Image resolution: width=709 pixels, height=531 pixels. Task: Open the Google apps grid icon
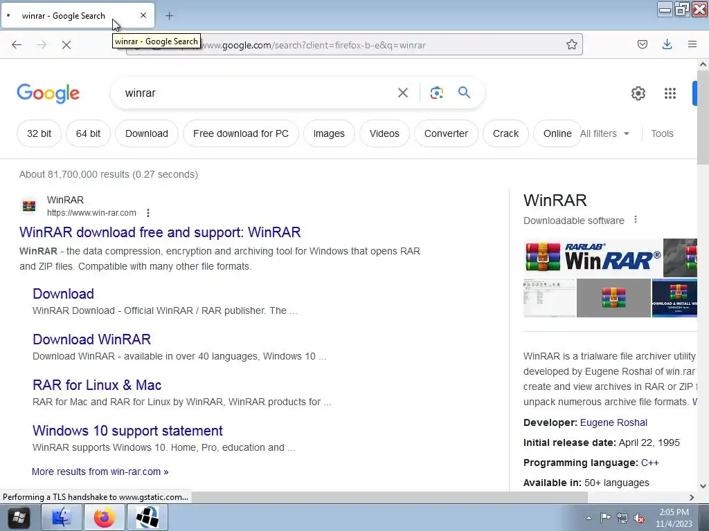[670, 93]
